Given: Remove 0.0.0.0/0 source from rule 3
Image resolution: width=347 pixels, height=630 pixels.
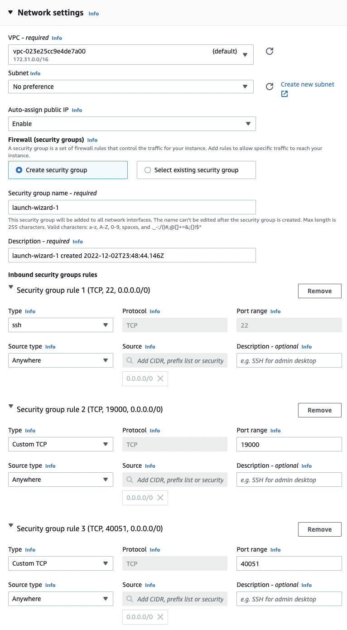Looking at the screenshot, I should pyautogui.click(x=160, y=617).
